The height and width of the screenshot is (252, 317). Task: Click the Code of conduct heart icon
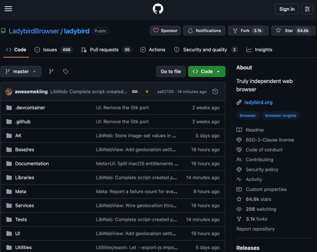coord(239,149)
